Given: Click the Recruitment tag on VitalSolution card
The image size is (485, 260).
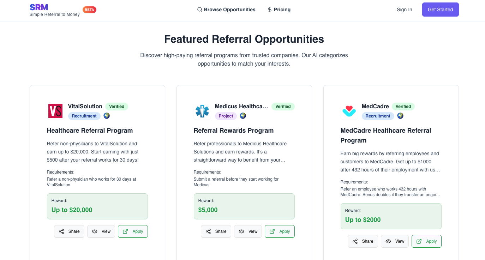Looking at the screenshot, I should [x=84, y=116].
